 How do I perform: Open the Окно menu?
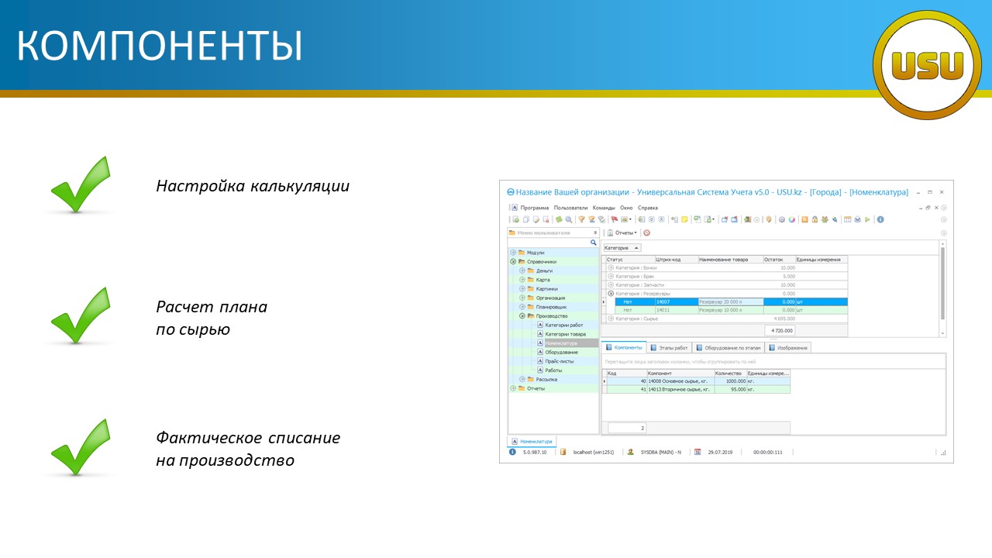[x=626, y=208]
